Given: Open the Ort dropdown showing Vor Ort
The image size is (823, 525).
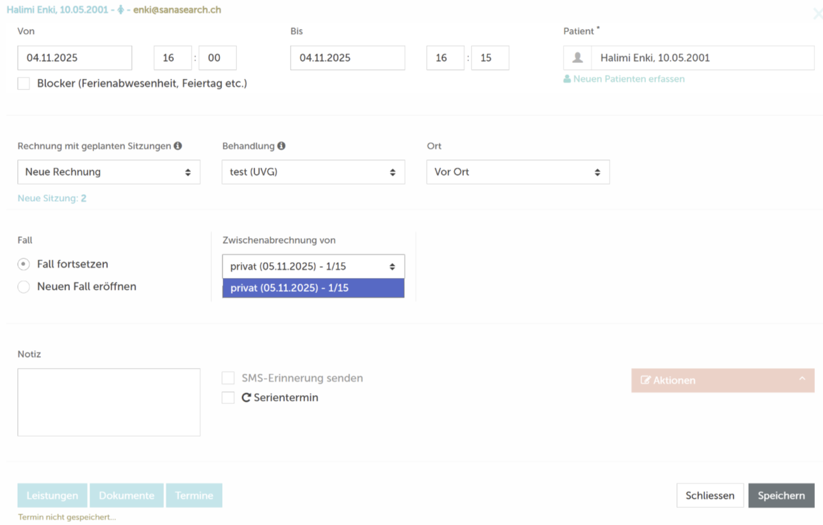Looking at the screenshot, I should click(517, 172).
